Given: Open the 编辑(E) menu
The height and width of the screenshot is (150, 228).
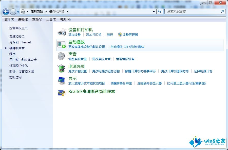Looking at the screenshot, I should coord(23,20).
